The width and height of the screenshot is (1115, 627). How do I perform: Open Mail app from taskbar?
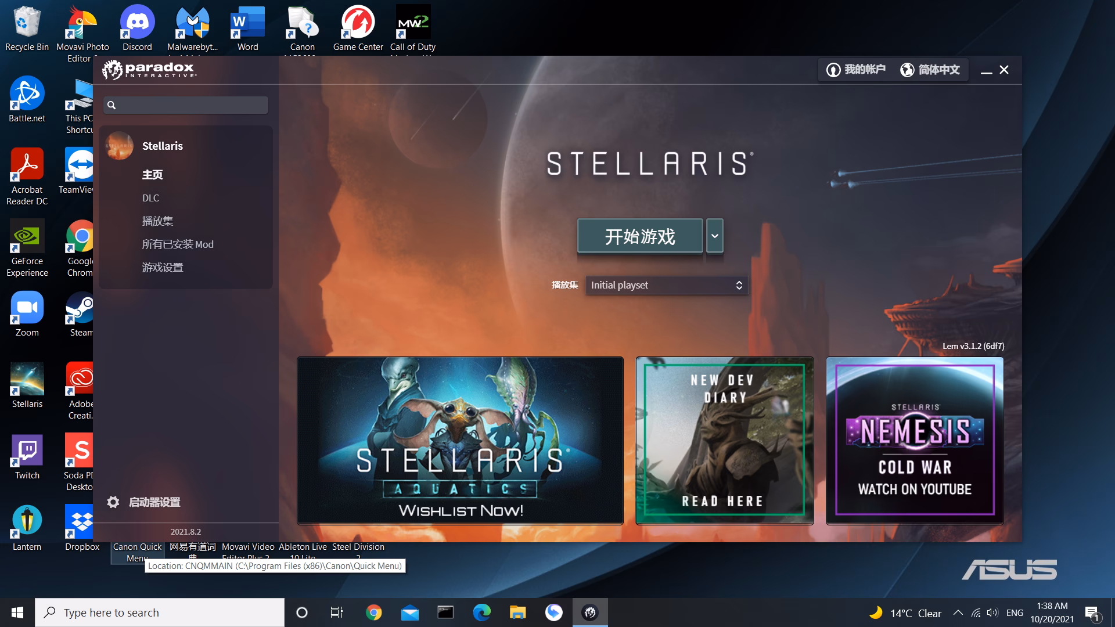pyautogui.click(x=409, y=612)
